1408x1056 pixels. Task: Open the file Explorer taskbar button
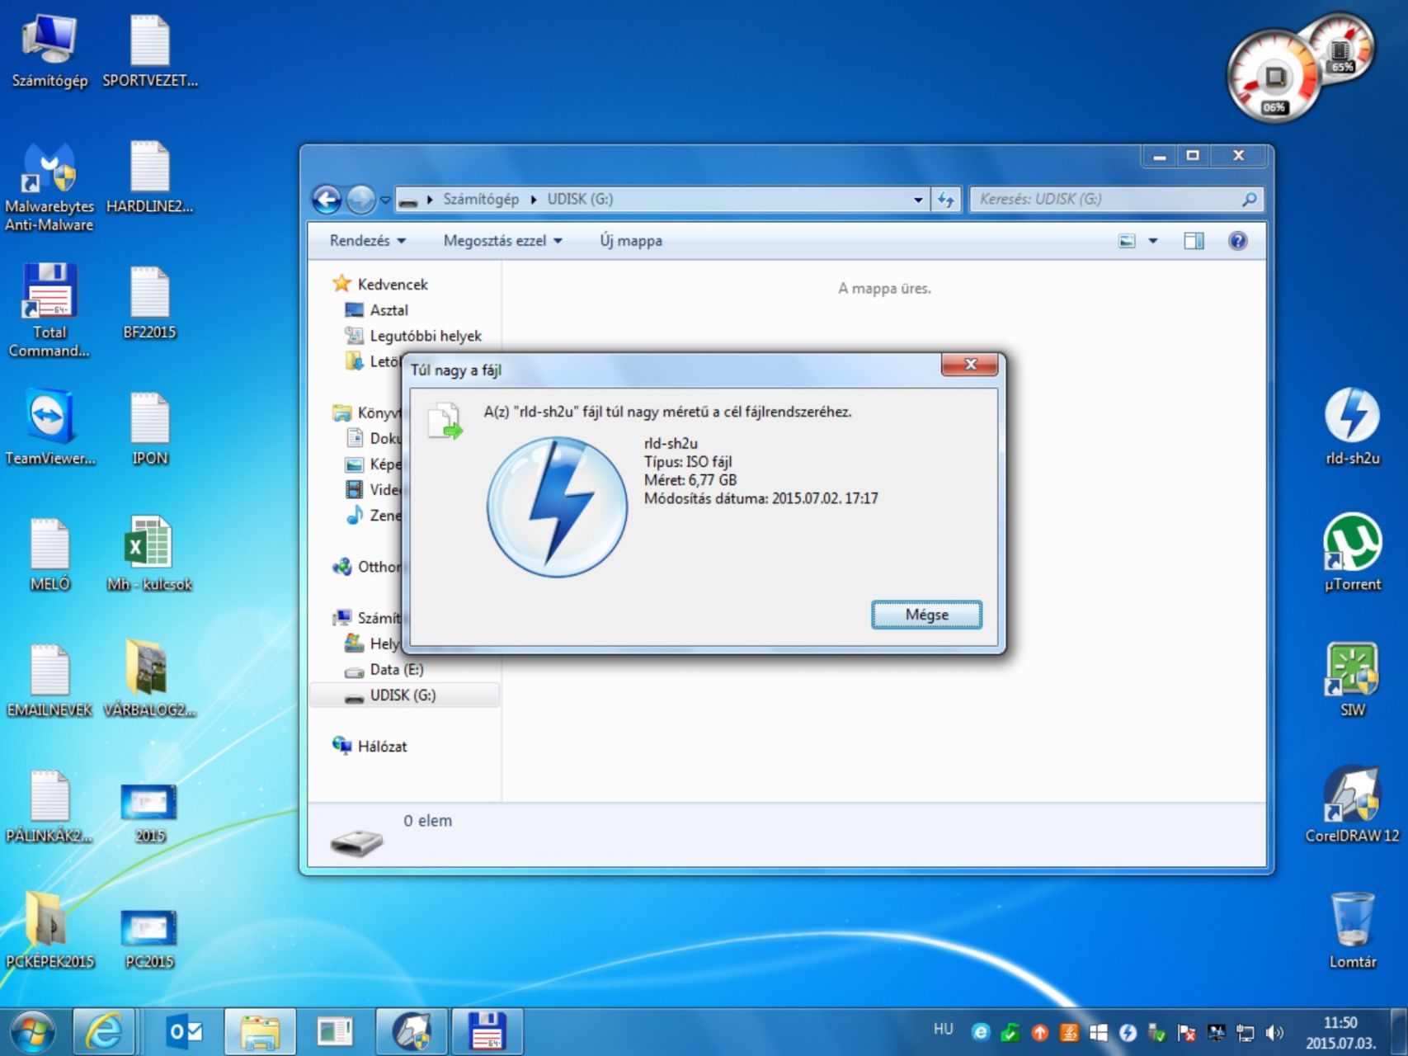click(260, 1031)
